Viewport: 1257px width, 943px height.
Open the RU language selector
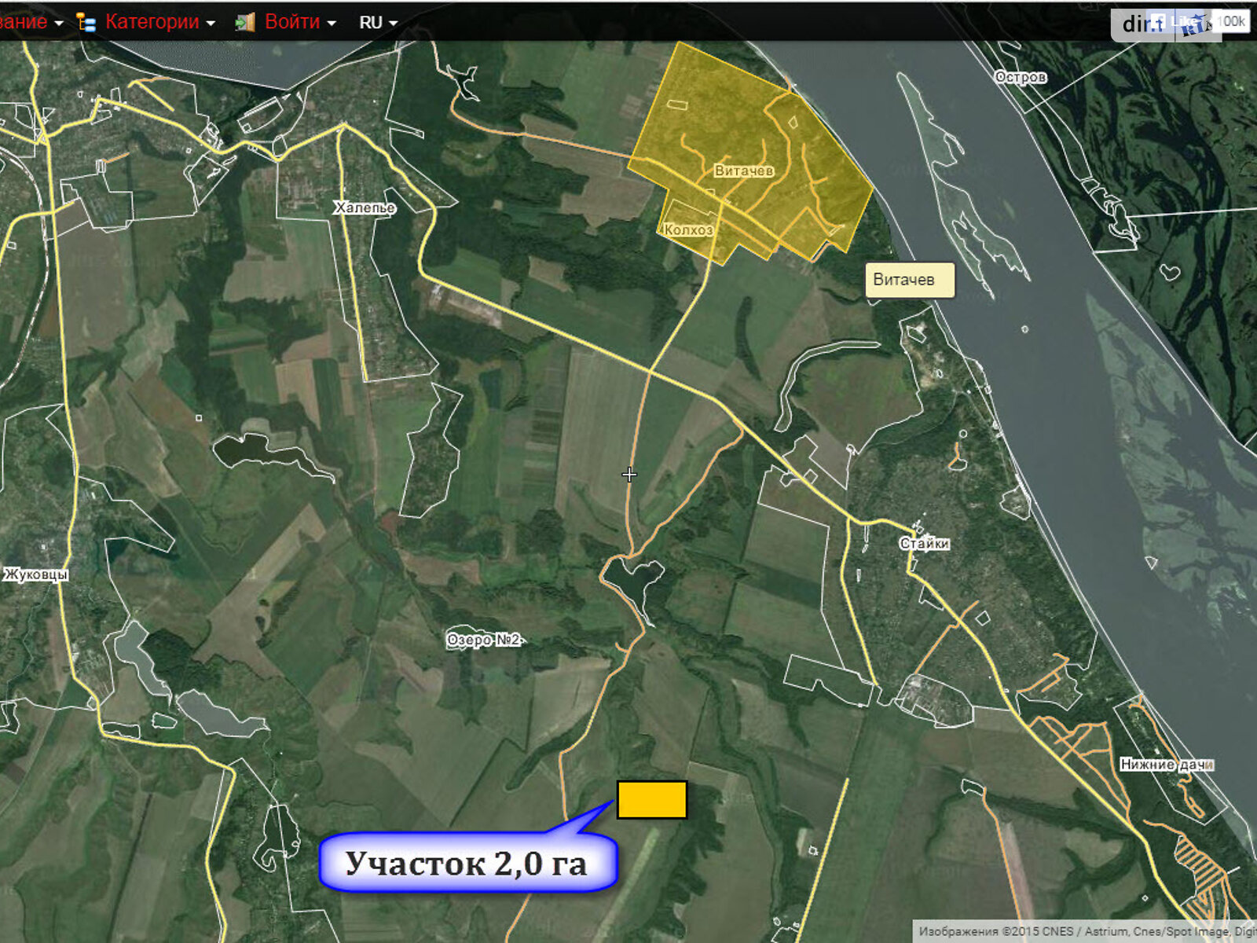(378, 23)
